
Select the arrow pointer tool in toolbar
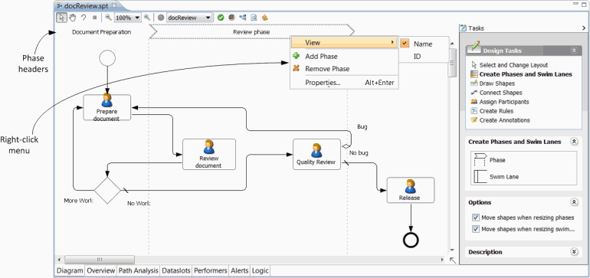pos(62,18)
